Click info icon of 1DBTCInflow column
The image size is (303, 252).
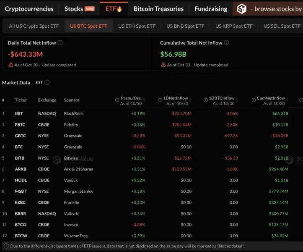206,100
